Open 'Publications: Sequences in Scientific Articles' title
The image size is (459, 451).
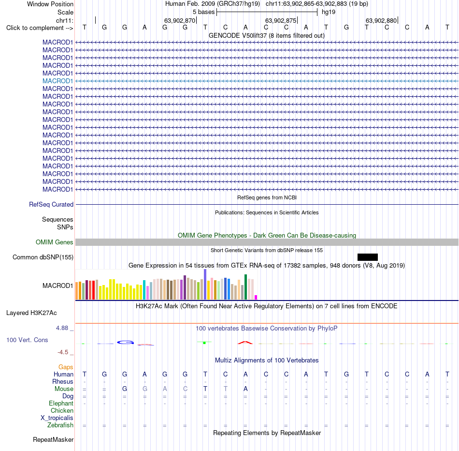[267, 212]
